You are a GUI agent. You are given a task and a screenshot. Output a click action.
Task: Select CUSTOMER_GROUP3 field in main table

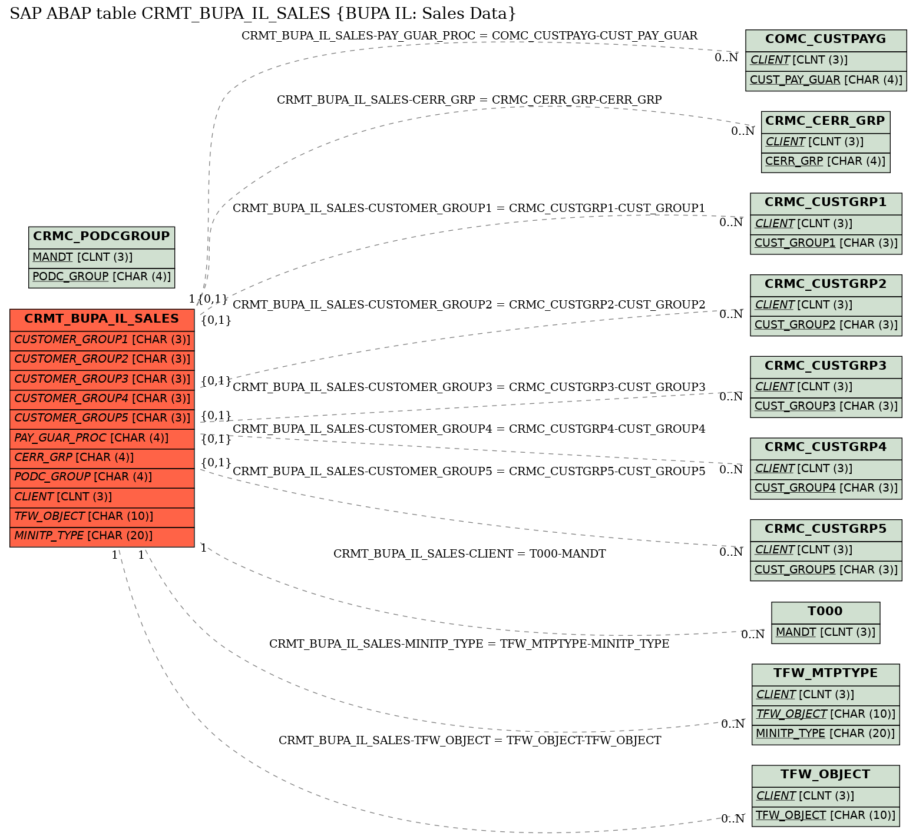(x=102, y=379)
